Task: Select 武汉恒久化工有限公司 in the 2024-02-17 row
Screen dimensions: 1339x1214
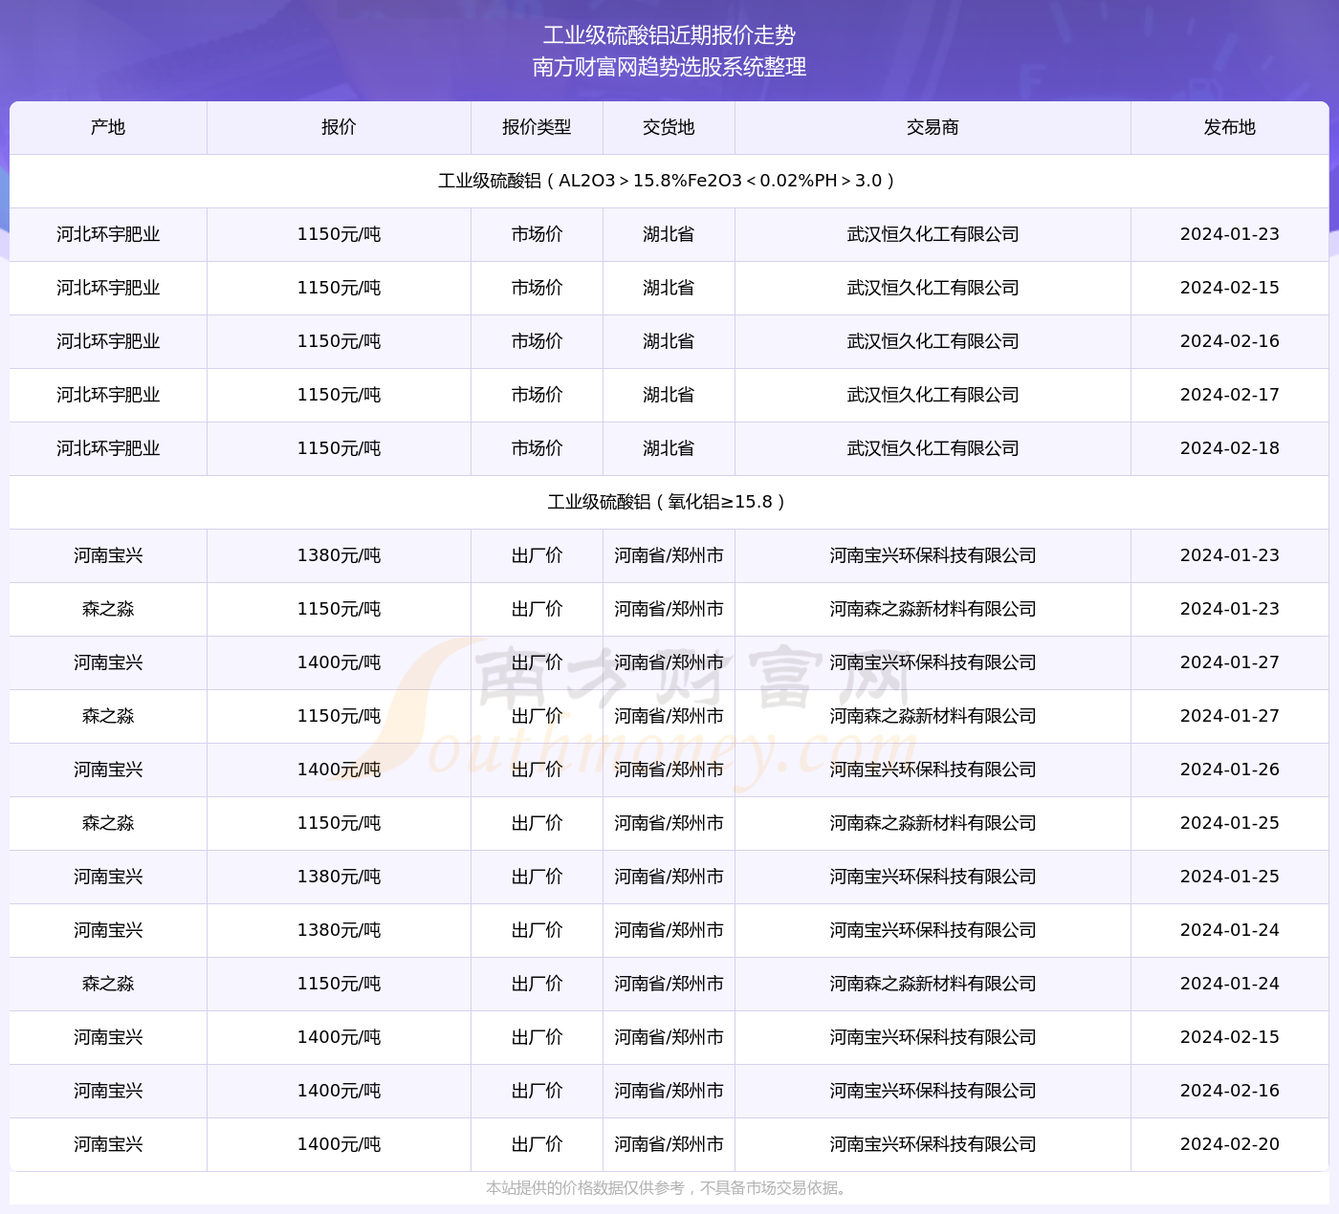Action: (933, 395)
